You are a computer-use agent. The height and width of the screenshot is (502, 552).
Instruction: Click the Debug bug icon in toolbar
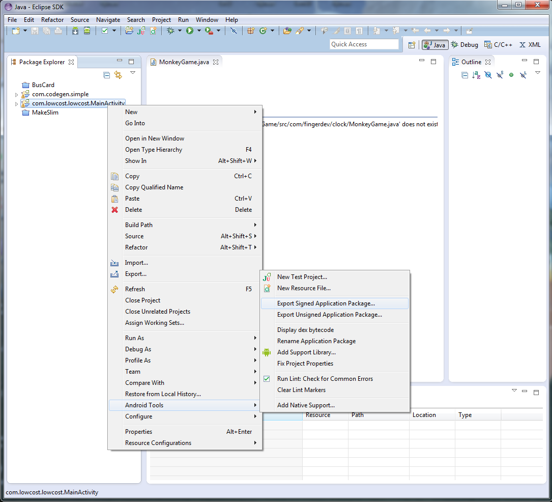click(170, 31)
